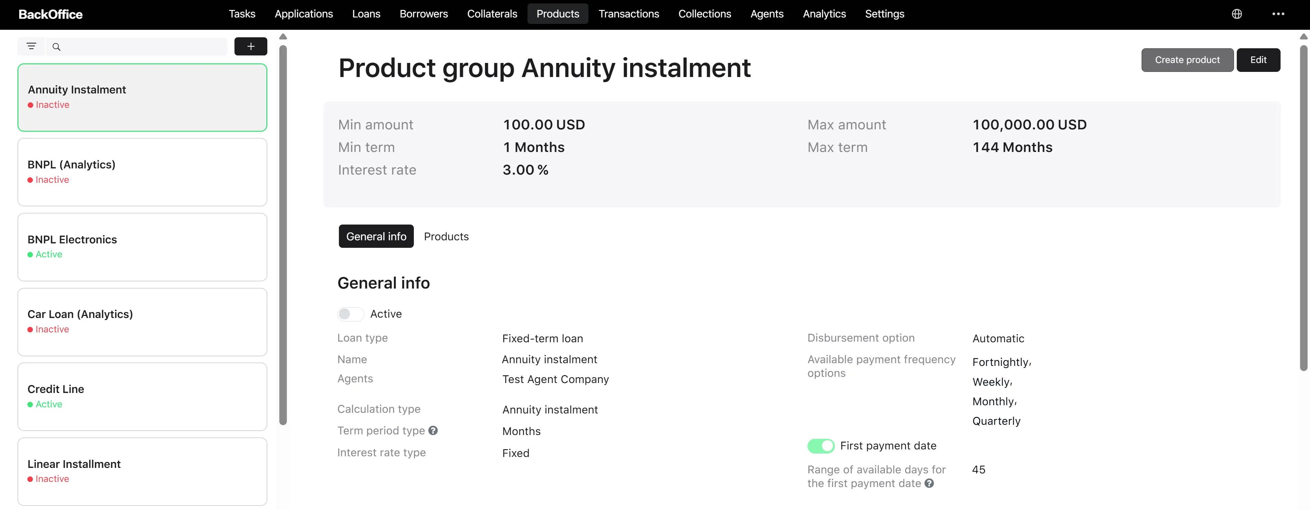Toggle the Active switch on
The width and height of the screenshot is (1310, 510).
351,314
